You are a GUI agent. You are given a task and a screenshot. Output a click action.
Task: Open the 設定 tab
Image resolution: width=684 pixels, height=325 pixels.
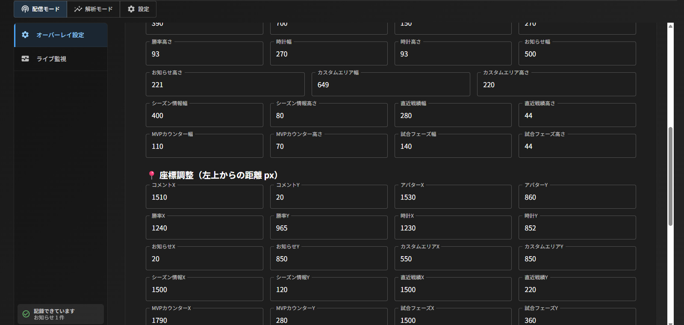[x=138, y=9]
